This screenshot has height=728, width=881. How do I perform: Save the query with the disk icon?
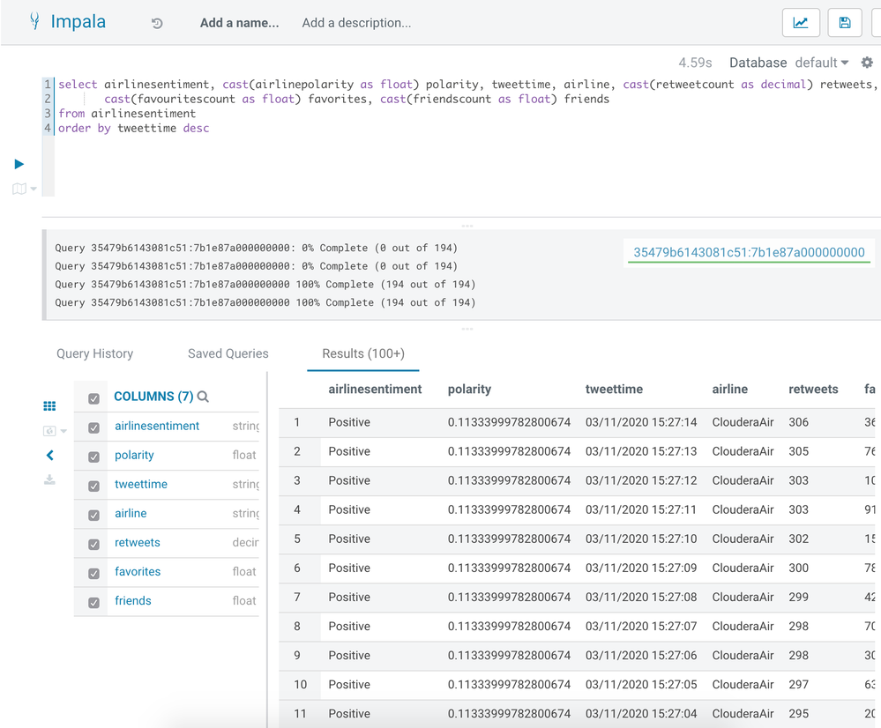point(845,23)
